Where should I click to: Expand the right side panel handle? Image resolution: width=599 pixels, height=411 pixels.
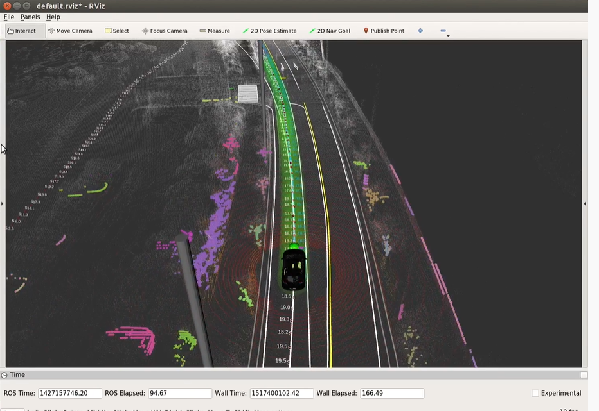click(584, 204)
